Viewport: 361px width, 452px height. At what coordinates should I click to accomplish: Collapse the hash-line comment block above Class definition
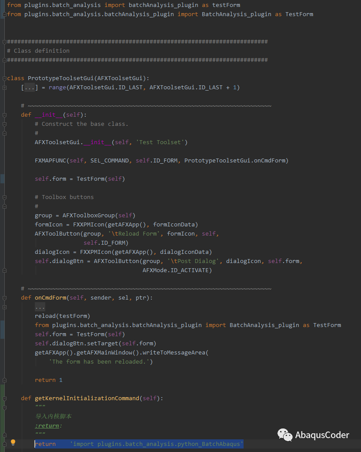pos(4,42)
